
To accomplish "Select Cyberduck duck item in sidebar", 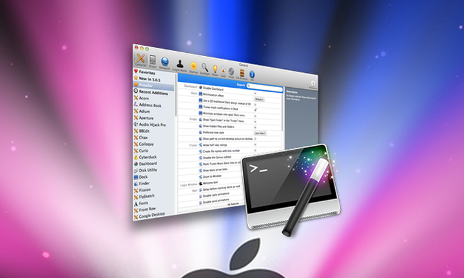I will click(x=145, y=157).
